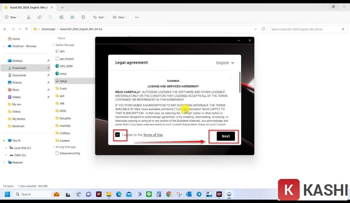The image size is (350, 203).
Task: Open Google Chrome from the taskbar
Action: 169,194
